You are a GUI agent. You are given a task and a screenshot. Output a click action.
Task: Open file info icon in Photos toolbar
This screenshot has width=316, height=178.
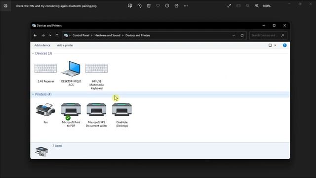point(167,6)
